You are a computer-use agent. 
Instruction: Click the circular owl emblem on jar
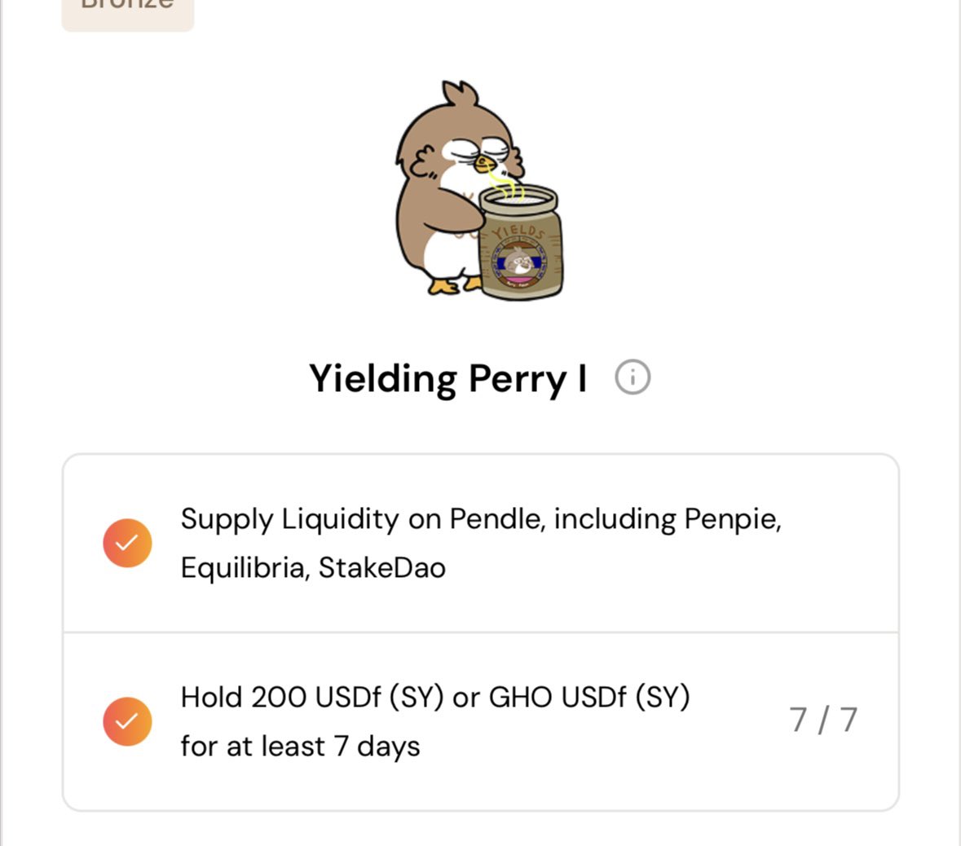tap(520, 263)
